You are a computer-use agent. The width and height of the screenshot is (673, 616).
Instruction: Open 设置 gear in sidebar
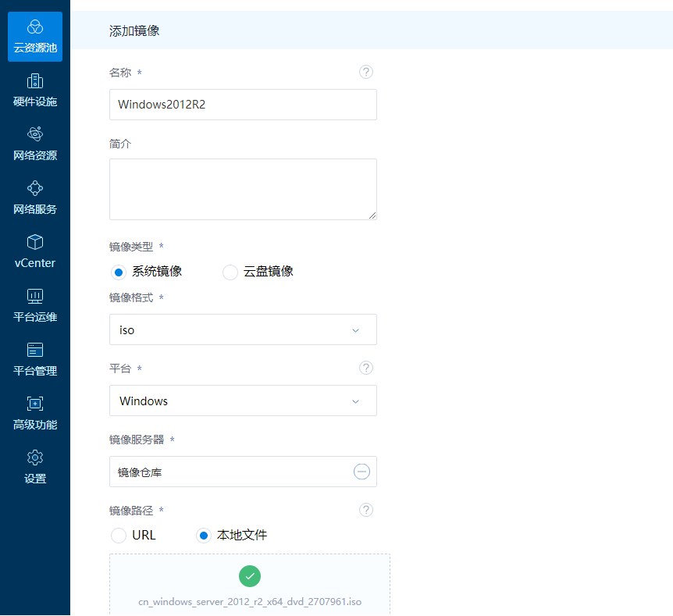pyautogui.click(x=35, y=468)
